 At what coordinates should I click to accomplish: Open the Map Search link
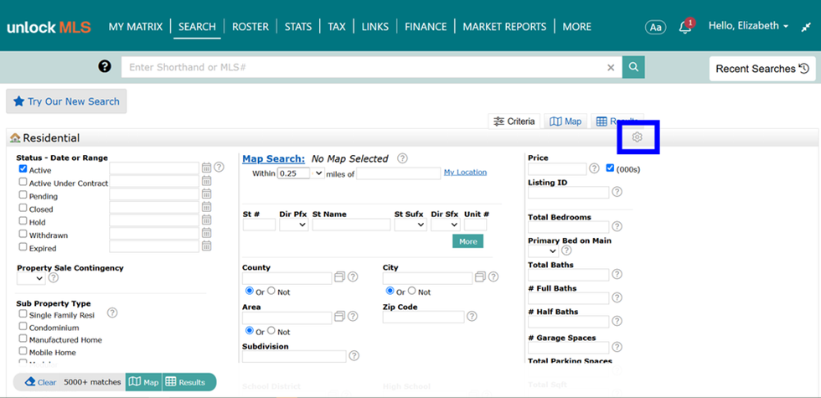273,158
